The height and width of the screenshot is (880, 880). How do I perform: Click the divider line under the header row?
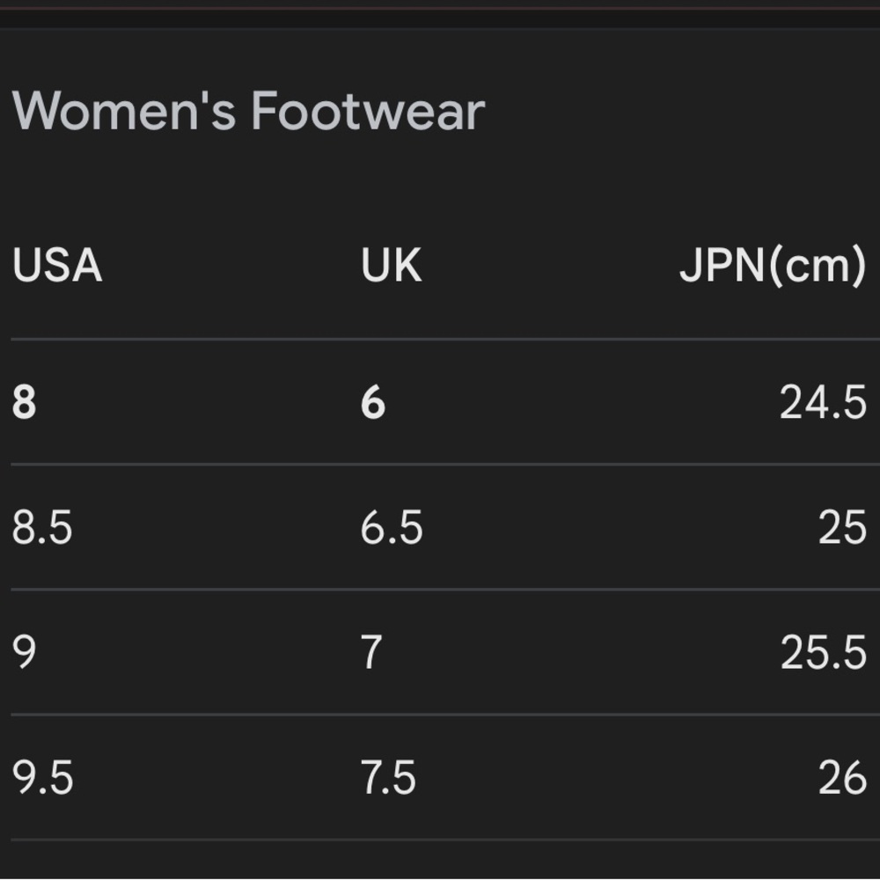(445, 339)
